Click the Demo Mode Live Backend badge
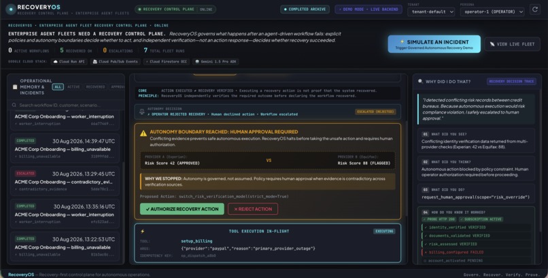Image resolution: width=548 pixels, height=278 pixels. [x=369, y=10]
